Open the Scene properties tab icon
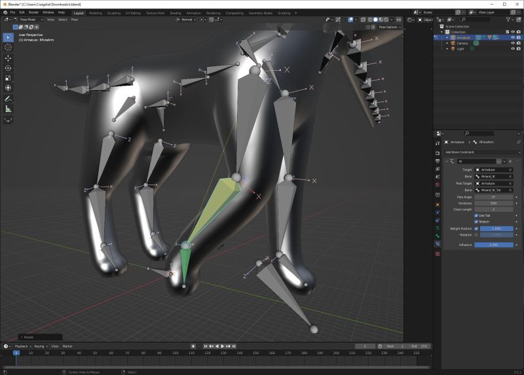 click(x=438, y=177)
